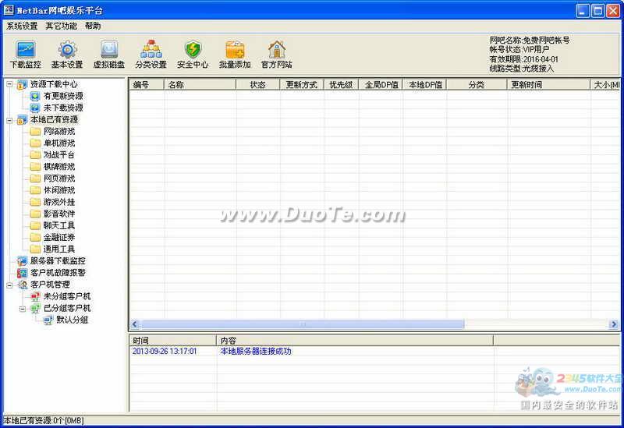Click the 客户机管理 node icon

tap(23, 285)
